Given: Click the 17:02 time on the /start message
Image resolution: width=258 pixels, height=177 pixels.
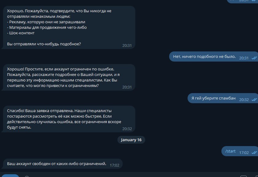Looking at the screenshot, I should [244, 152].
